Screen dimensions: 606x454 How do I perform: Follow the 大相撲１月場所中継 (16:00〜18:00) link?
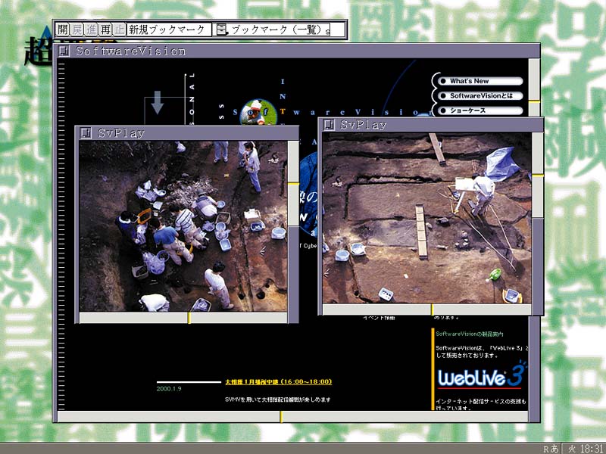coord(278,382)
